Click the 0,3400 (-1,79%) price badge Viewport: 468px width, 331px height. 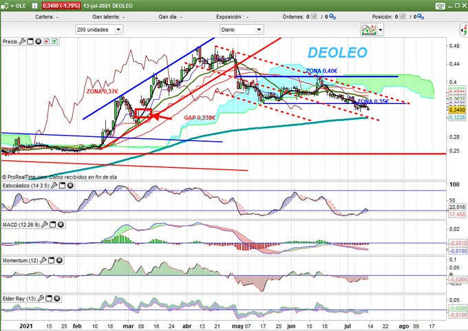[61, 6]
